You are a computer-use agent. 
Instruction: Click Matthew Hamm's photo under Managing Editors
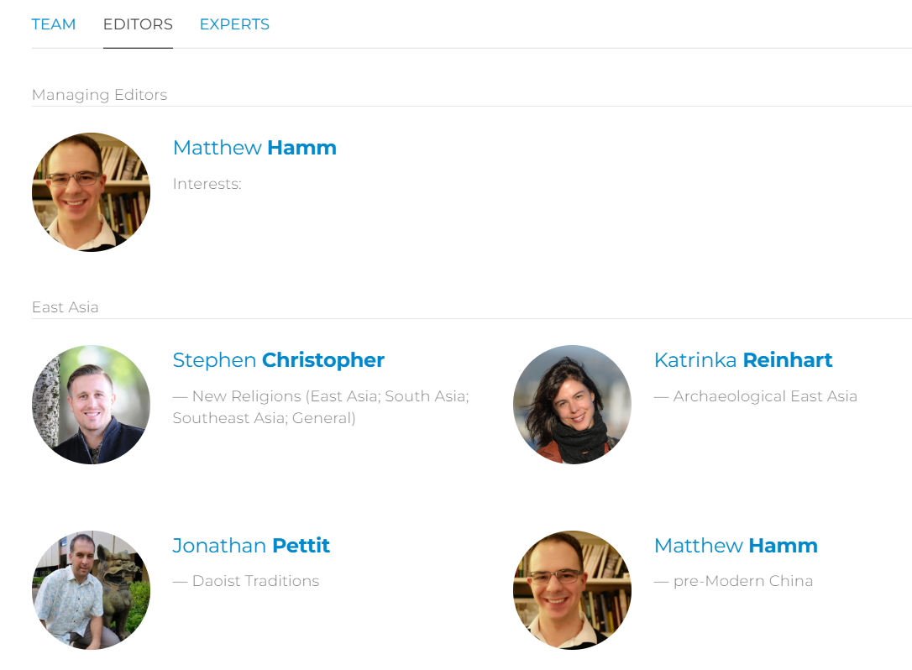pyautogui.click(x=91, y=191)
